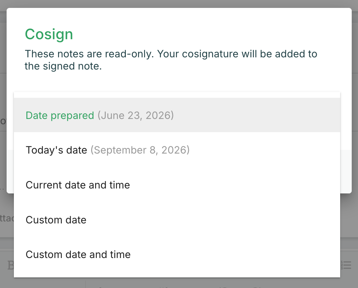Click the Bold formatting icon behind dialog

point(10,265)
